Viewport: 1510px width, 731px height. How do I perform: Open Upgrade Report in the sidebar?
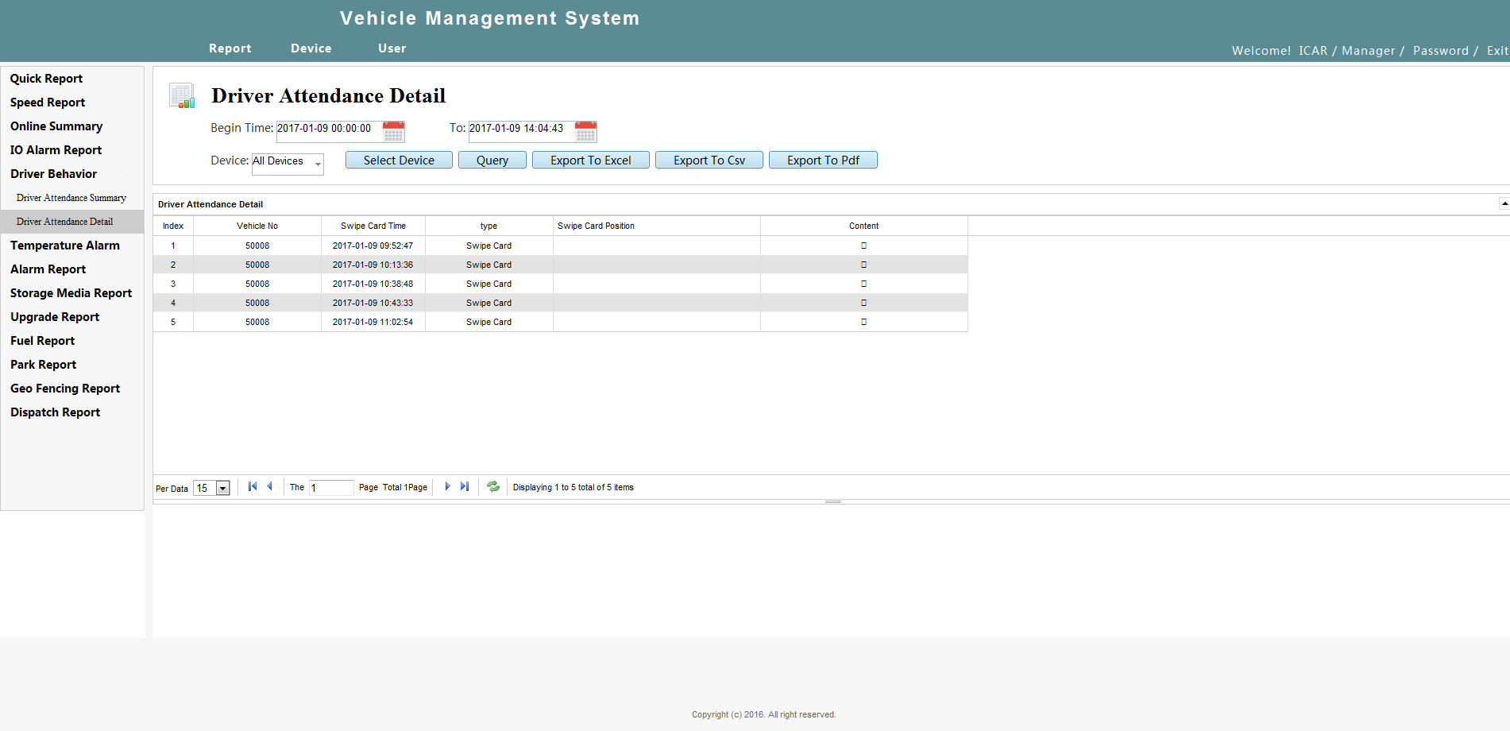tap(55, 317)
